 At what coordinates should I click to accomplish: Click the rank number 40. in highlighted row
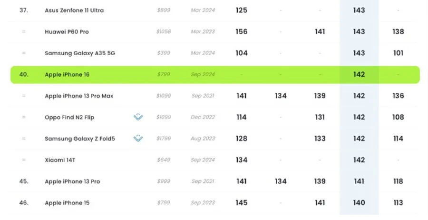(x=24, y=74)
